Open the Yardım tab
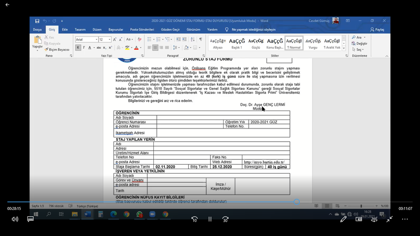 coord(212,30)
